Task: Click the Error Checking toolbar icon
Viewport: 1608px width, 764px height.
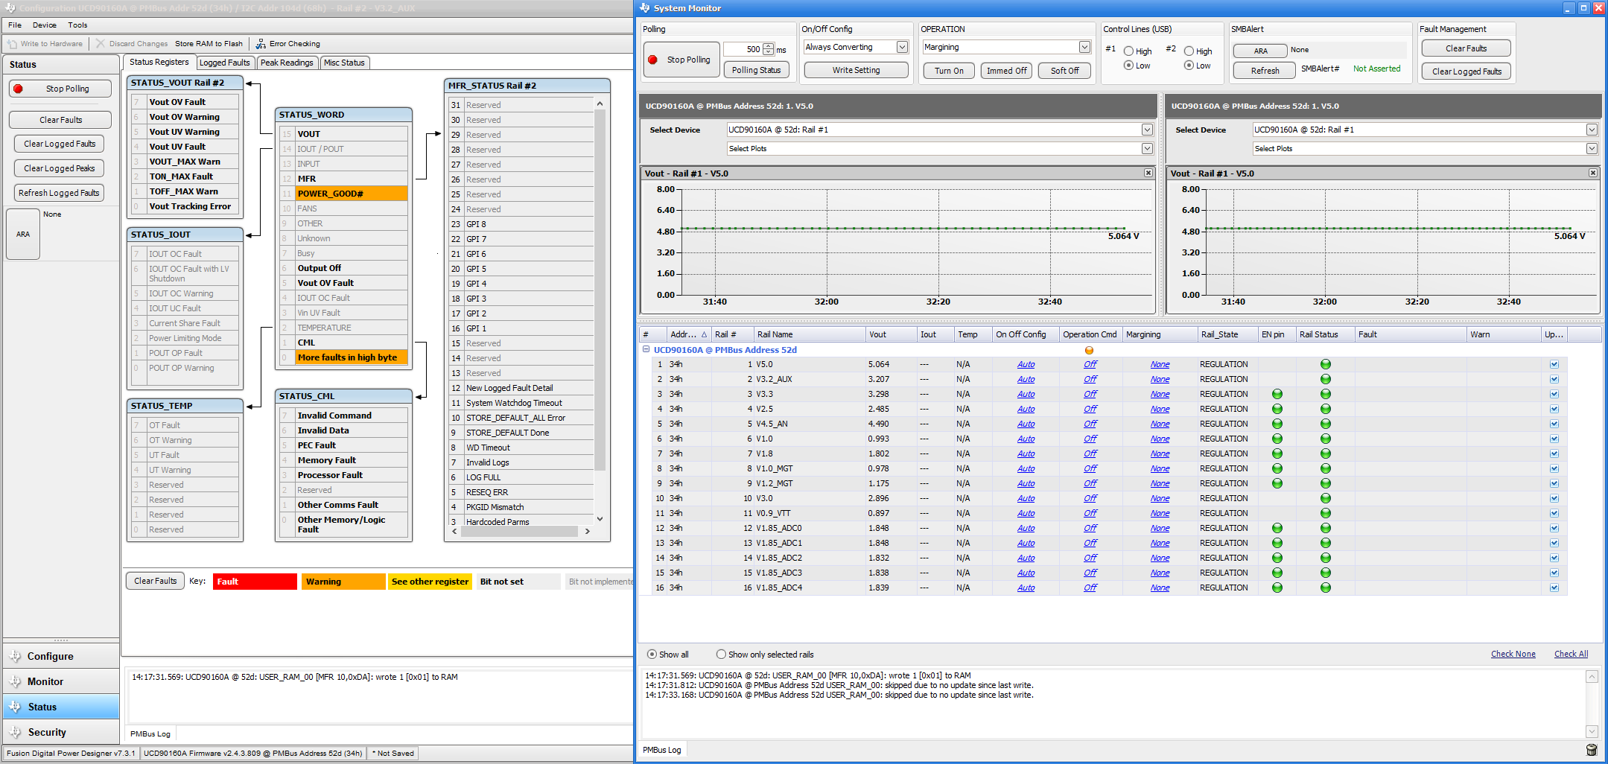Action: tap(261, 44)
